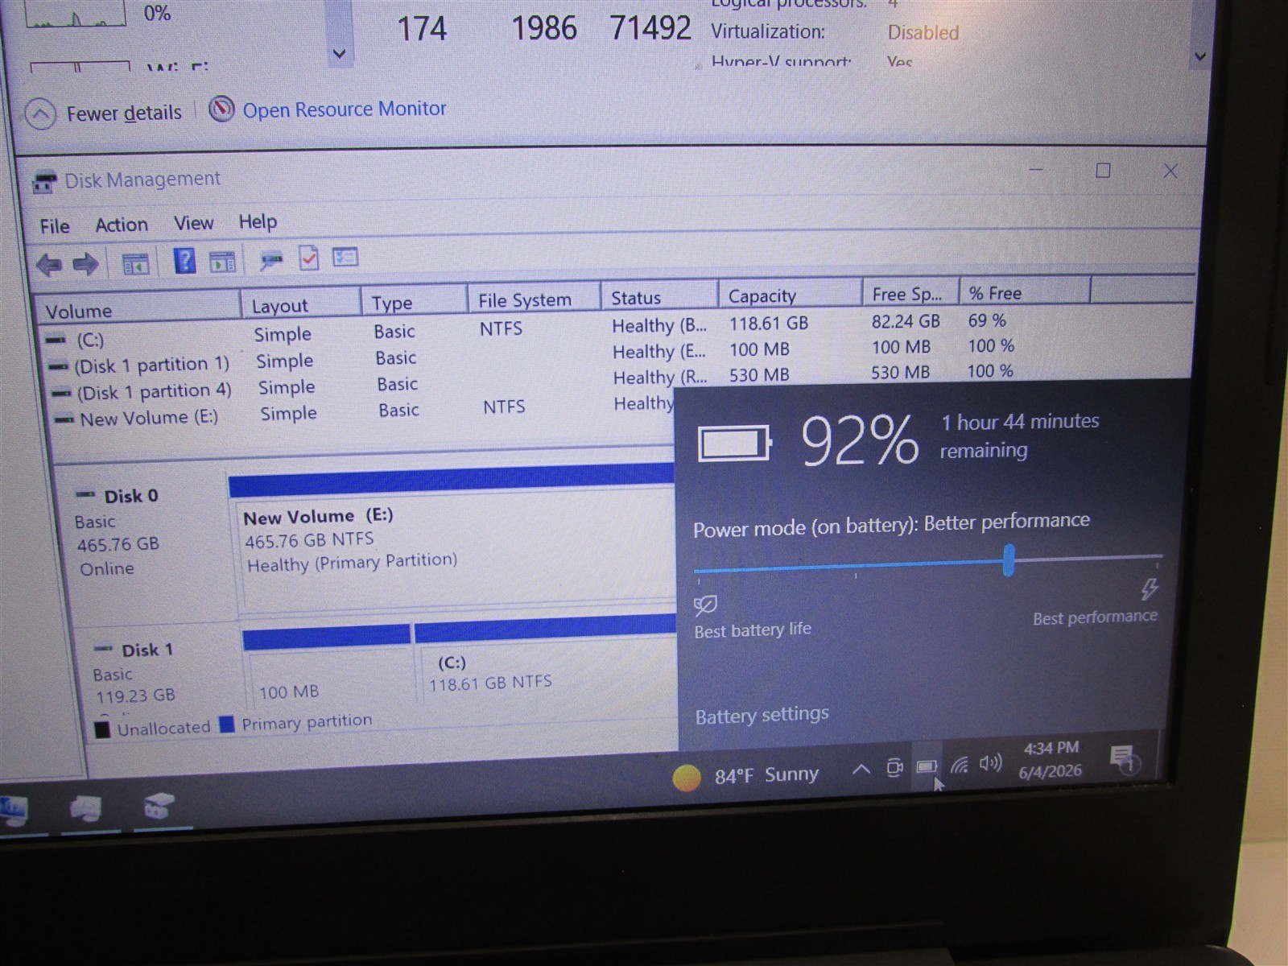
Task: Click the Open Resource Monitor link
Action: pos(345,109)
